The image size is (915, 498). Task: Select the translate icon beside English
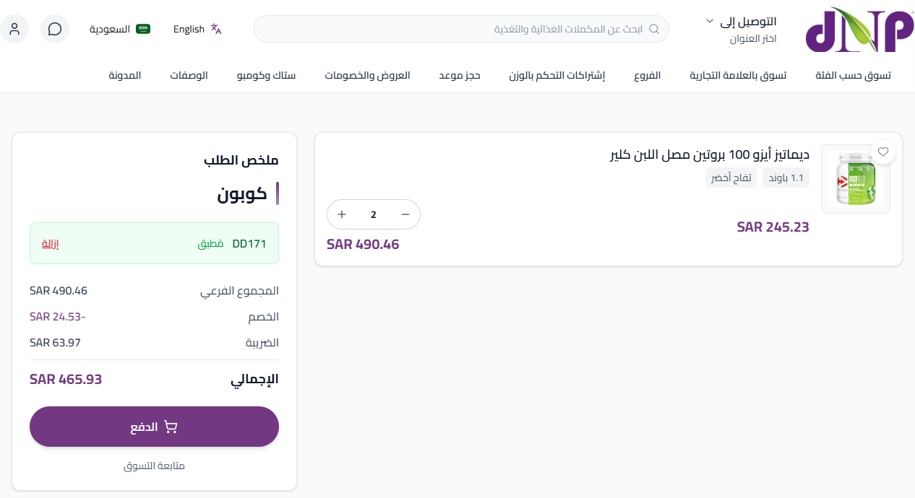[216, 27]
